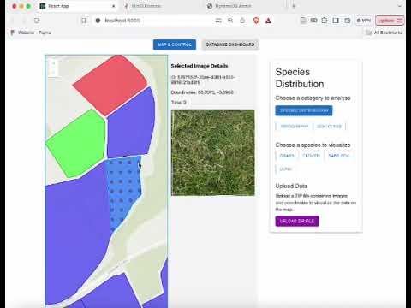
Task: Open the extensions puzzle icon
Action: click(325, 21)
